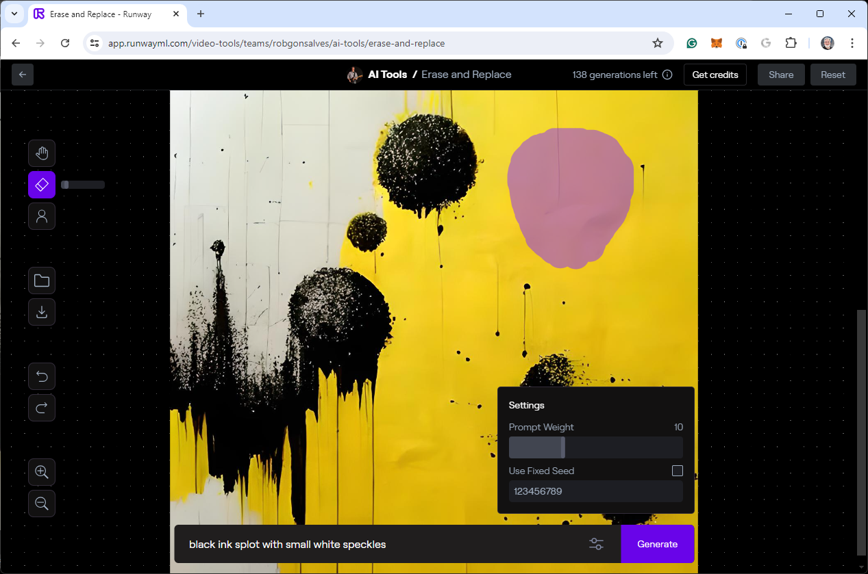This screenshot has height=574, width=868.
Task: Enable the Use Fixed Seed checkbox
Action: (x=677, y=471)
